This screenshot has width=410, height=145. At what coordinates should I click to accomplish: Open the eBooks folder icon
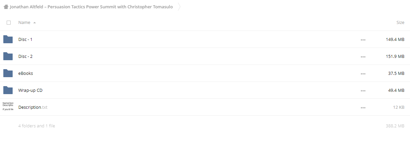click(8, 73)
